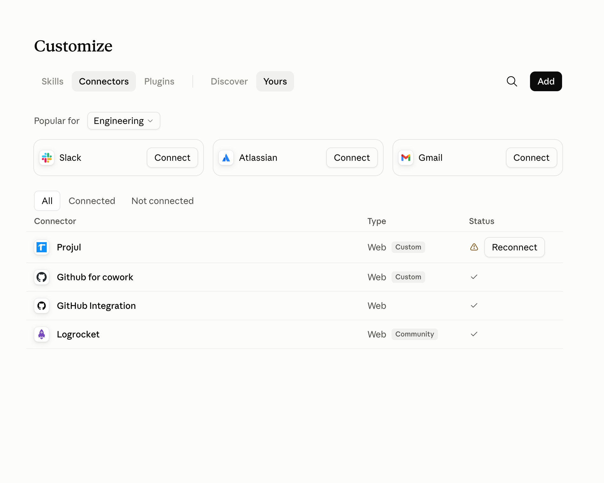Click the Slack card label

coord(70,158)
